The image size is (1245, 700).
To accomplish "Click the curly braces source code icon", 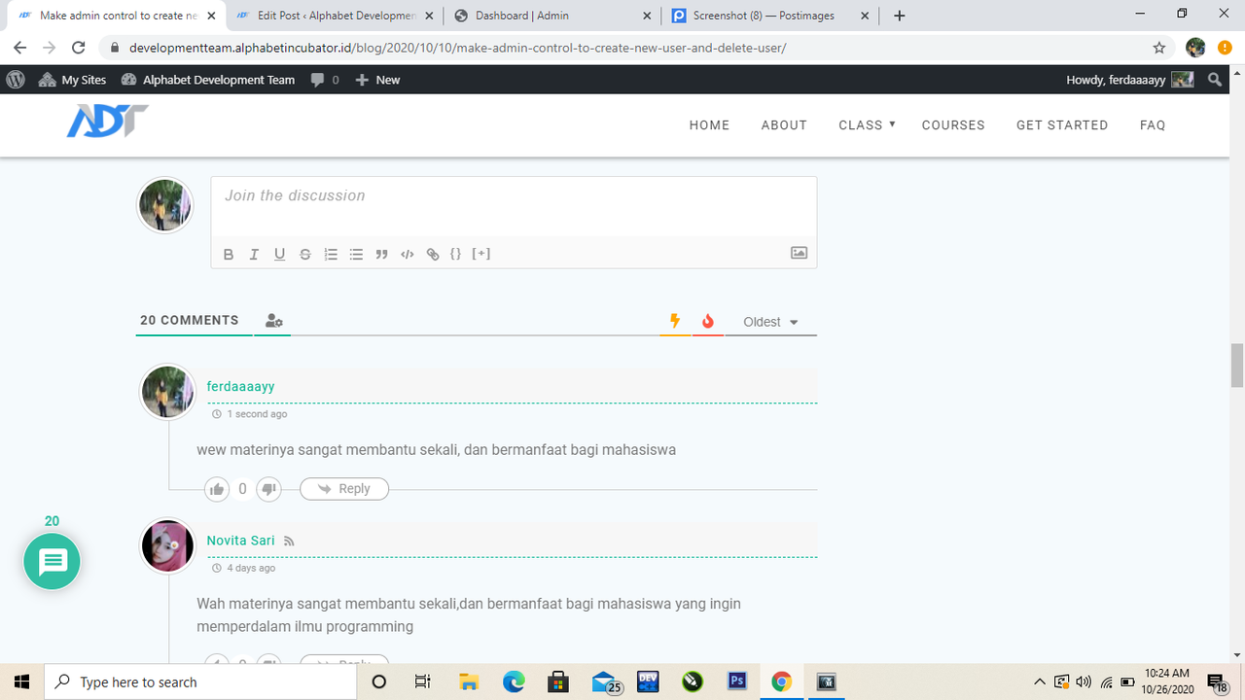I will tap(455, 254).
